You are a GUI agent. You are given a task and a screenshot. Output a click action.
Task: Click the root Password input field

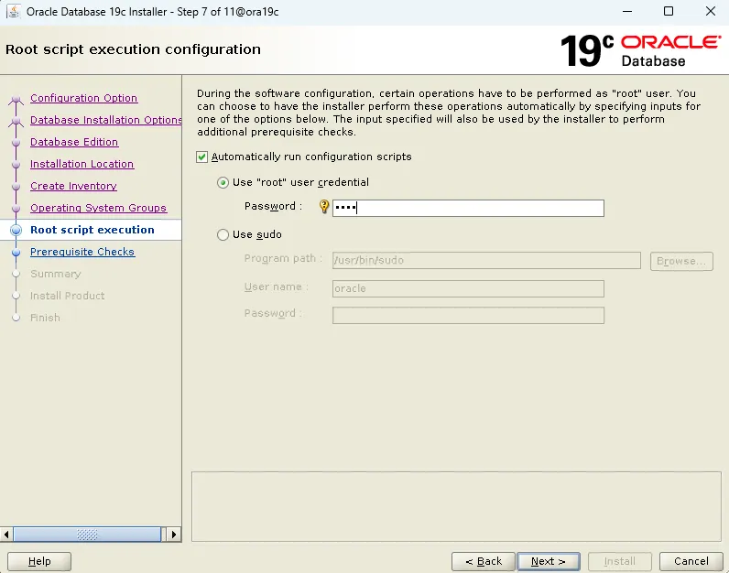coord(468,208)
